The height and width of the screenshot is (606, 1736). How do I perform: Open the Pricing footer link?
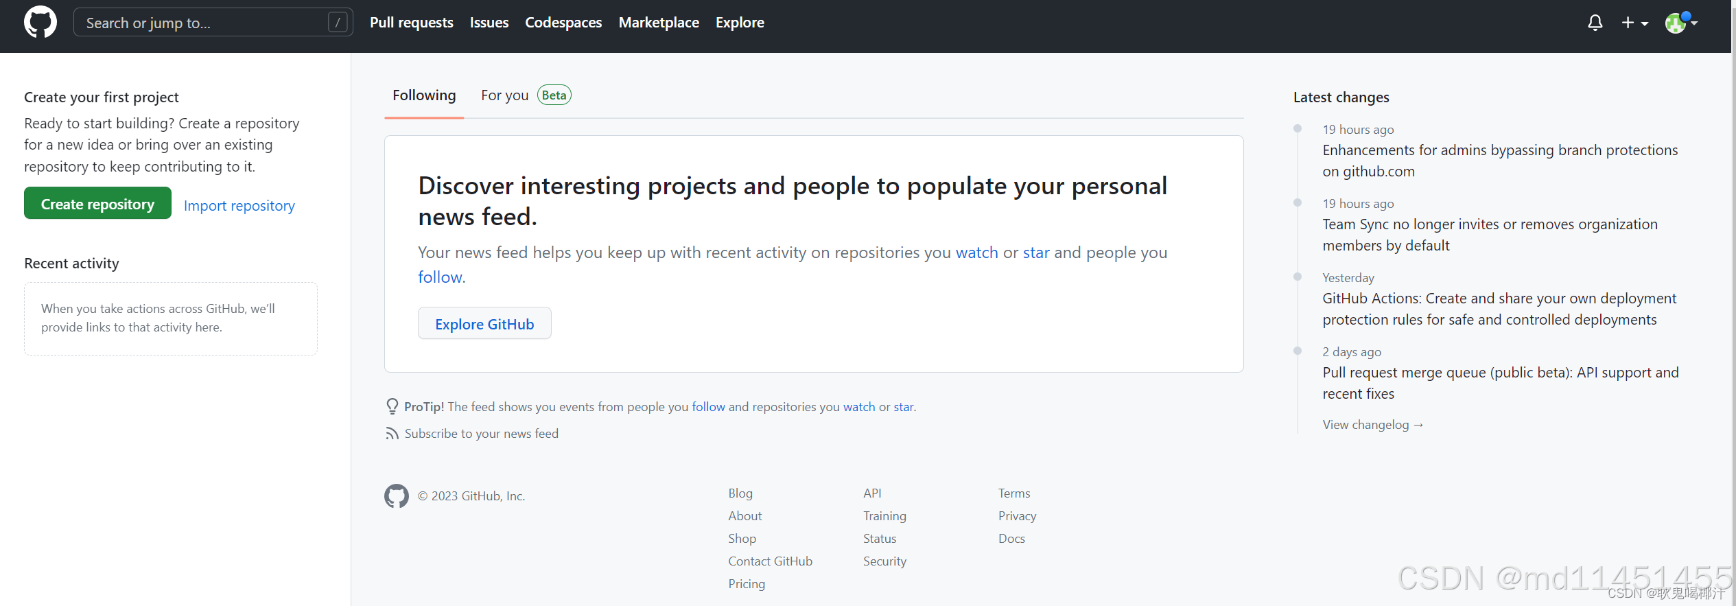747,584
